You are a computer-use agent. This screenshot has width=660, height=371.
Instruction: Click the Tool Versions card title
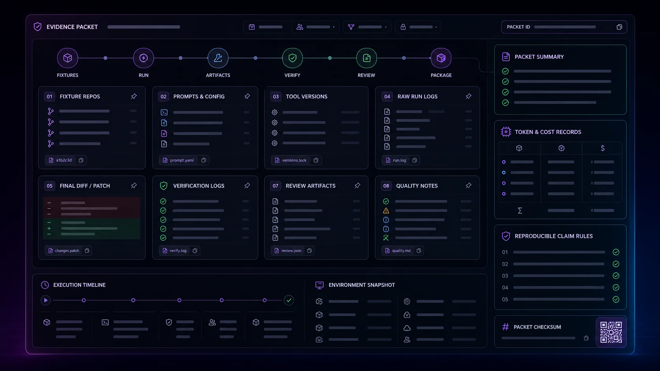tap(306, 97)
